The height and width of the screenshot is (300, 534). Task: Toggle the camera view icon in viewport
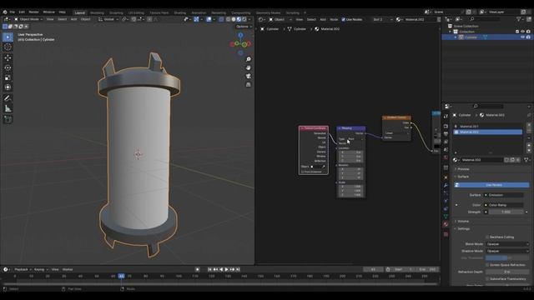pos(249,76)
